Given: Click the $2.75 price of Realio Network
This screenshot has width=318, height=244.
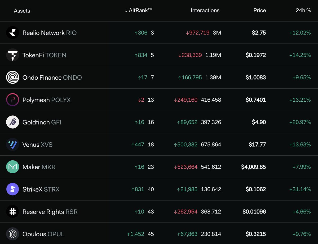Looking at the screenshot, I should point(259,33).
